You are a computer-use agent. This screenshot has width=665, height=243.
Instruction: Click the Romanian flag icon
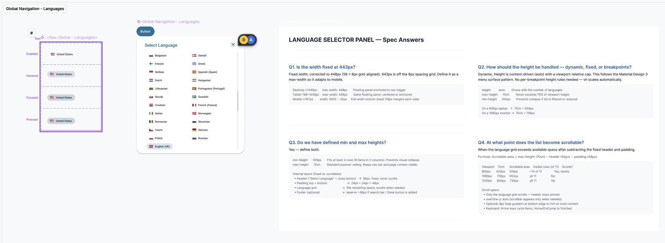pos(151,122)
